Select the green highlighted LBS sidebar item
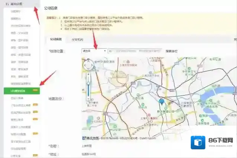237x158 pixels. [x=22, y=91]
